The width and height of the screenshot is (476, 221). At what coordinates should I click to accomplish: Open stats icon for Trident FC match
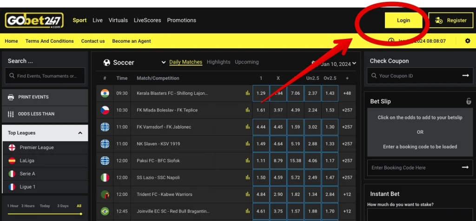[248, 195]
